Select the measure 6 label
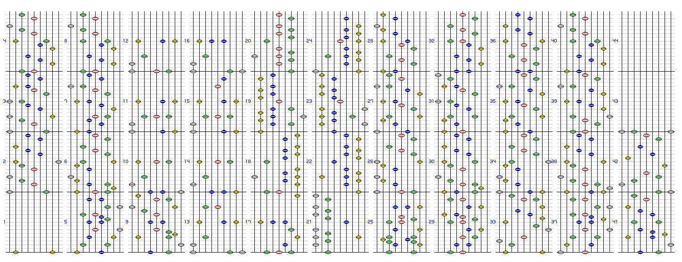The width and height of the screenshot is (682, 262). (x=65, y=162)
